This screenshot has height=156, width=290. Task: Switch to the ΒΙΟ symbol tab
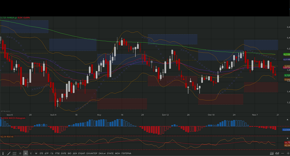click(69, 153)
